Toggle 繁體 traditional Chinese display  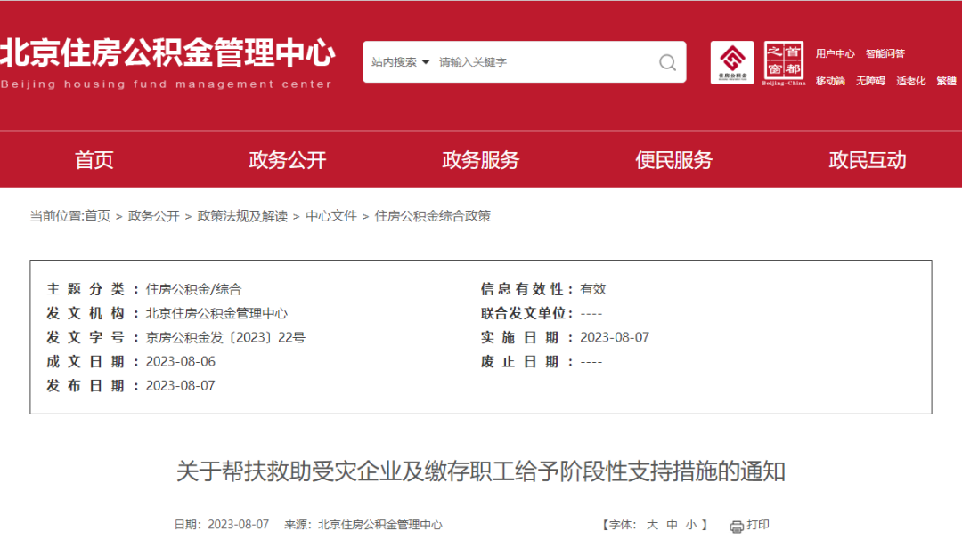pos(945,81)
